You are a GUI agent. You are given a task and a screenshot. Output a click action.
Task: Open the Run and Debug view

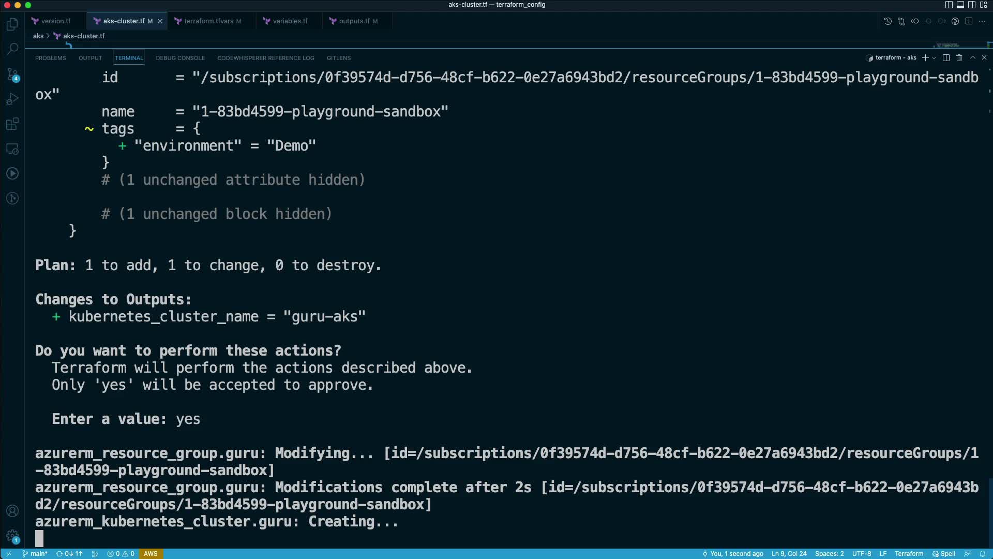(x=12, y=99)
